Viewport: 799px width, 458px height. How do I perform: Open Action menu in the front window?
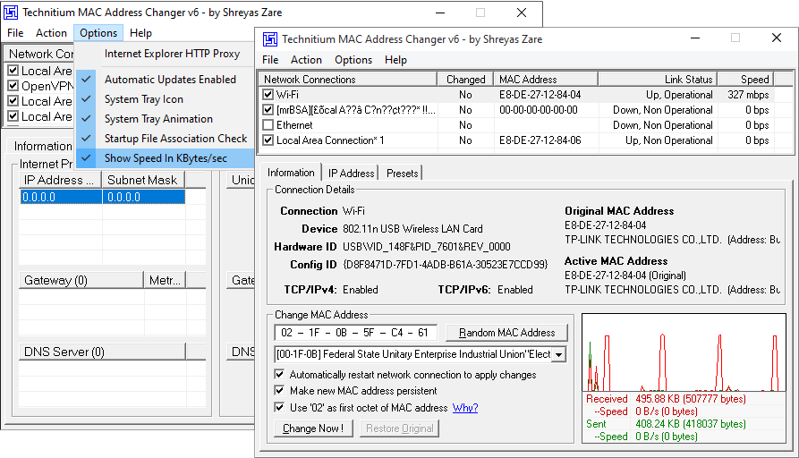pos(306,60)
